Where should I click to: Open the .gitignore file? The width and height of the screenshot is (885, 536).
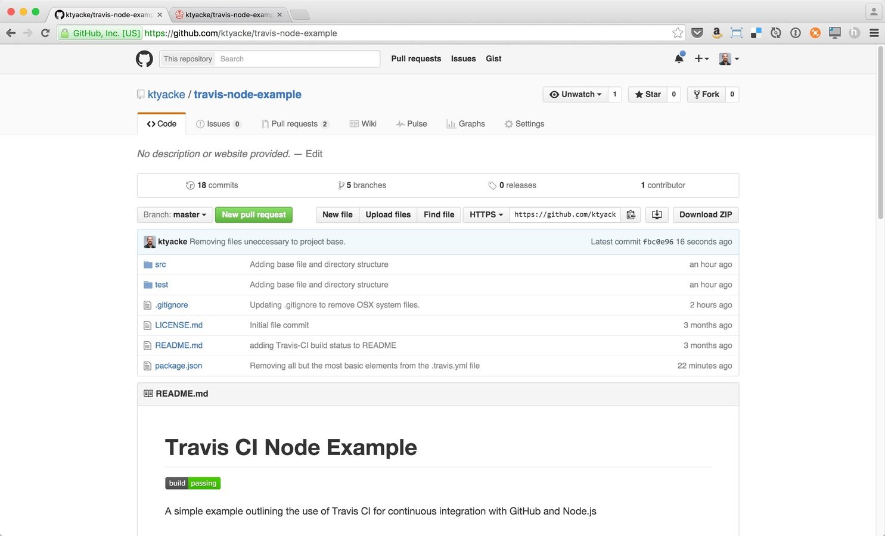pos(172,305)
